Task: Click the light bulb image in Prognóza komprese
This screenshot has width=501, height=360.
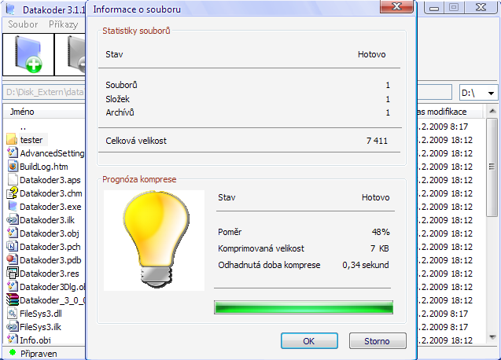Action: click(x=154, y=241)
